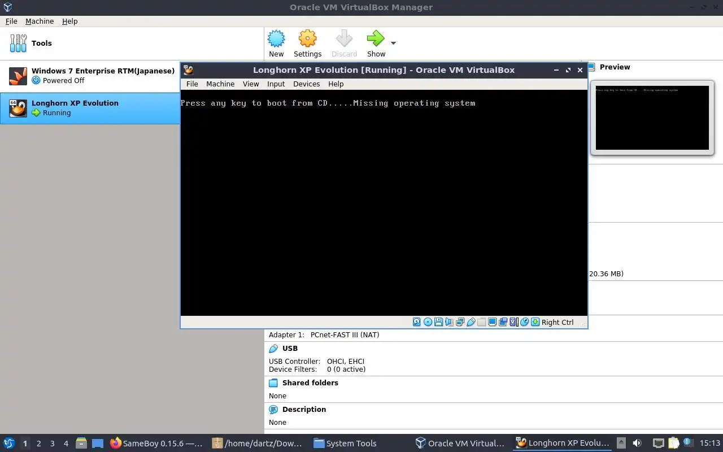This screenshot has height=452, width=723.
Task: Switch to workspace 2 in taskbar
Action: coord(38,444)
